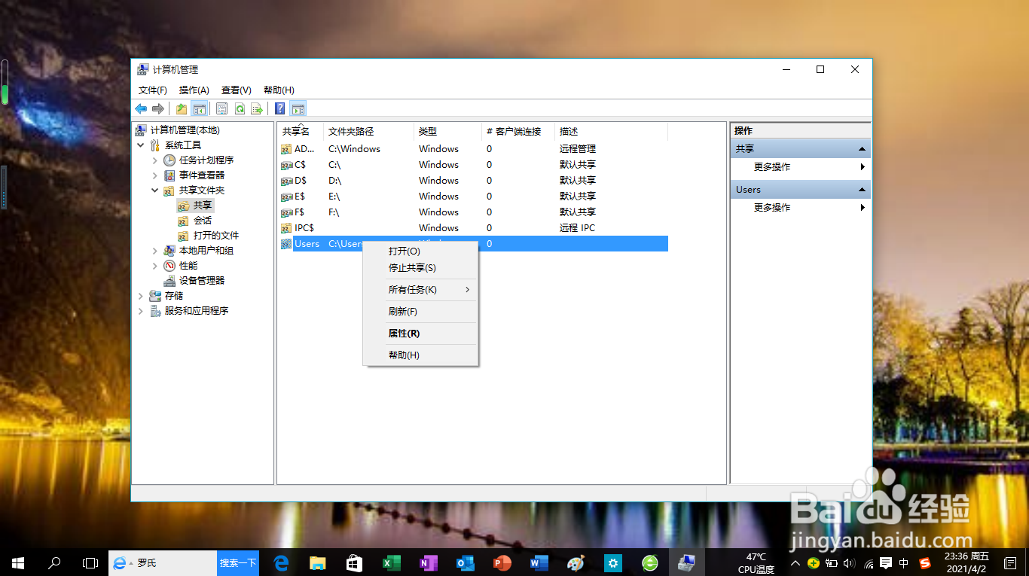The image size is (1029, 576).
Task: Click 更多操作 under 共享 section
Action: [772, 167]
